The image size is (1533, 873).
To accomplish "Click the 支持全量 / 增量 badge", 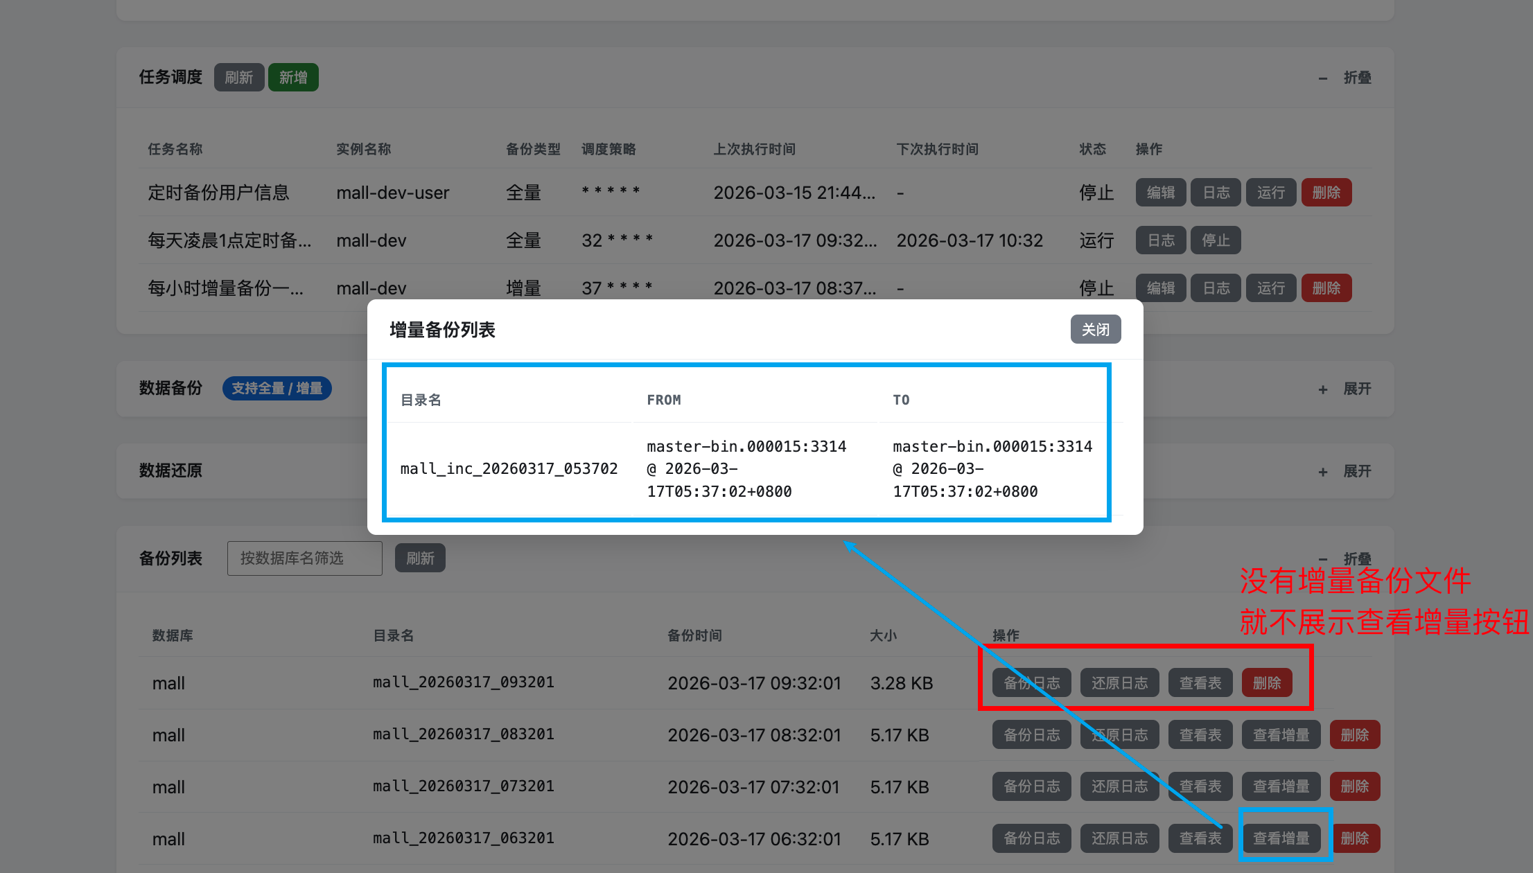I will tap(277, 389).
